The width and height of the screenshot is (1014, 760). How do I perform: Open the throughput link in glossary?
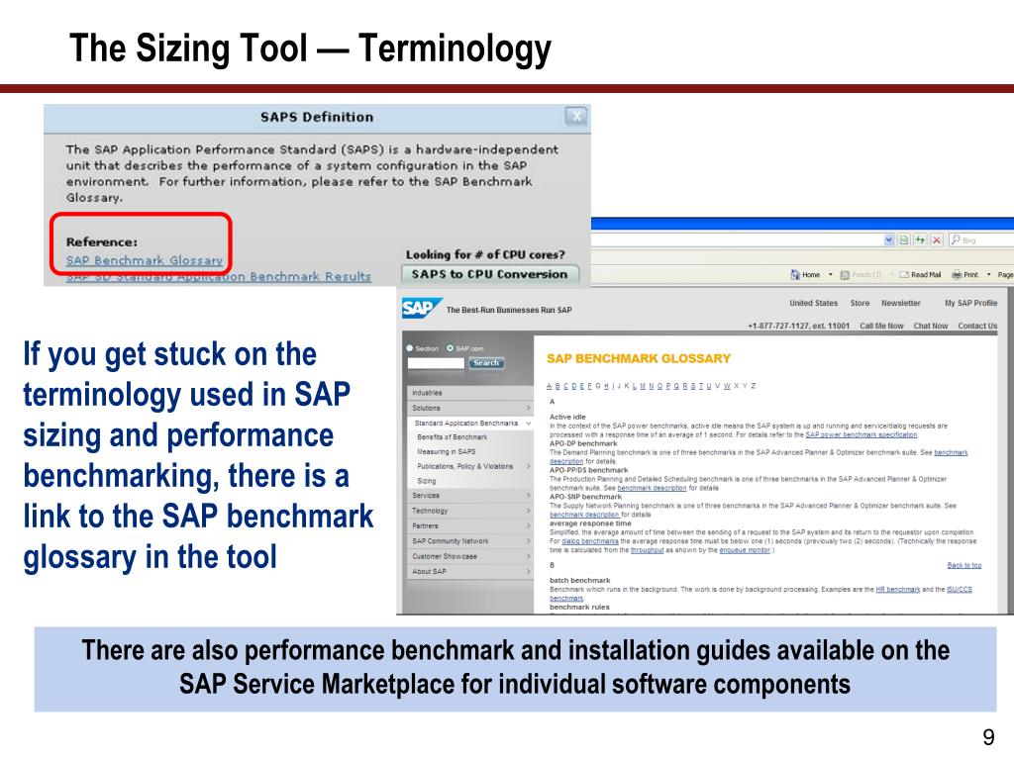[647, 550]
